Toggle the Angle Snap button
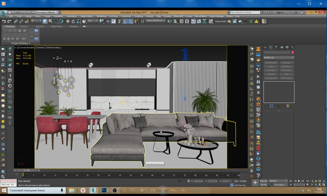 click(x=125, y=21)
